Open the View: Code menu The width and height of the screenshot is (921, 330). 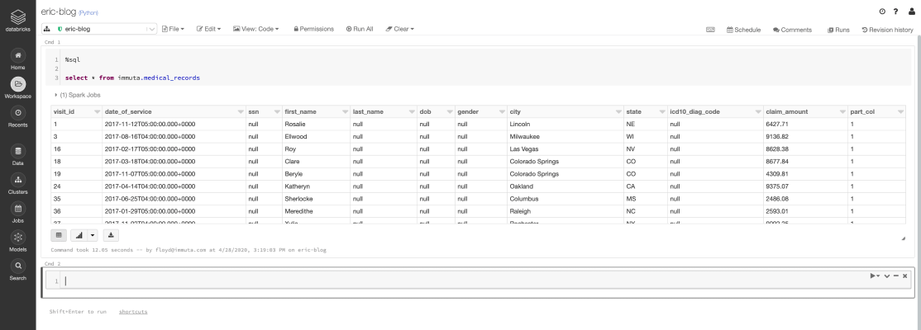click(256, 29)
